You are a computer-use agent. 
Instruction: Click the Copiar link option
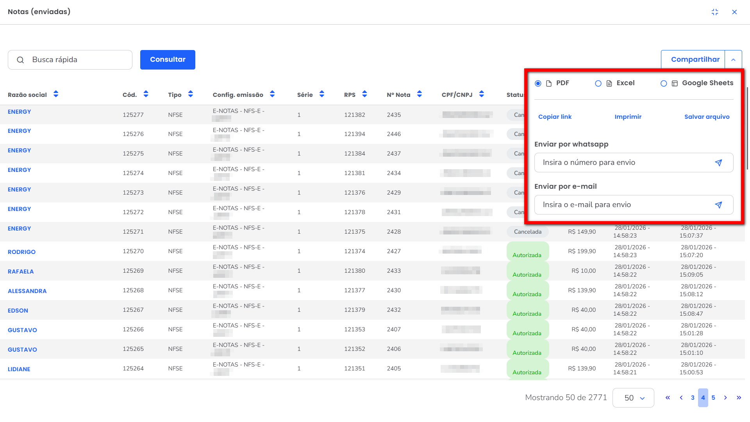[555, 117]
